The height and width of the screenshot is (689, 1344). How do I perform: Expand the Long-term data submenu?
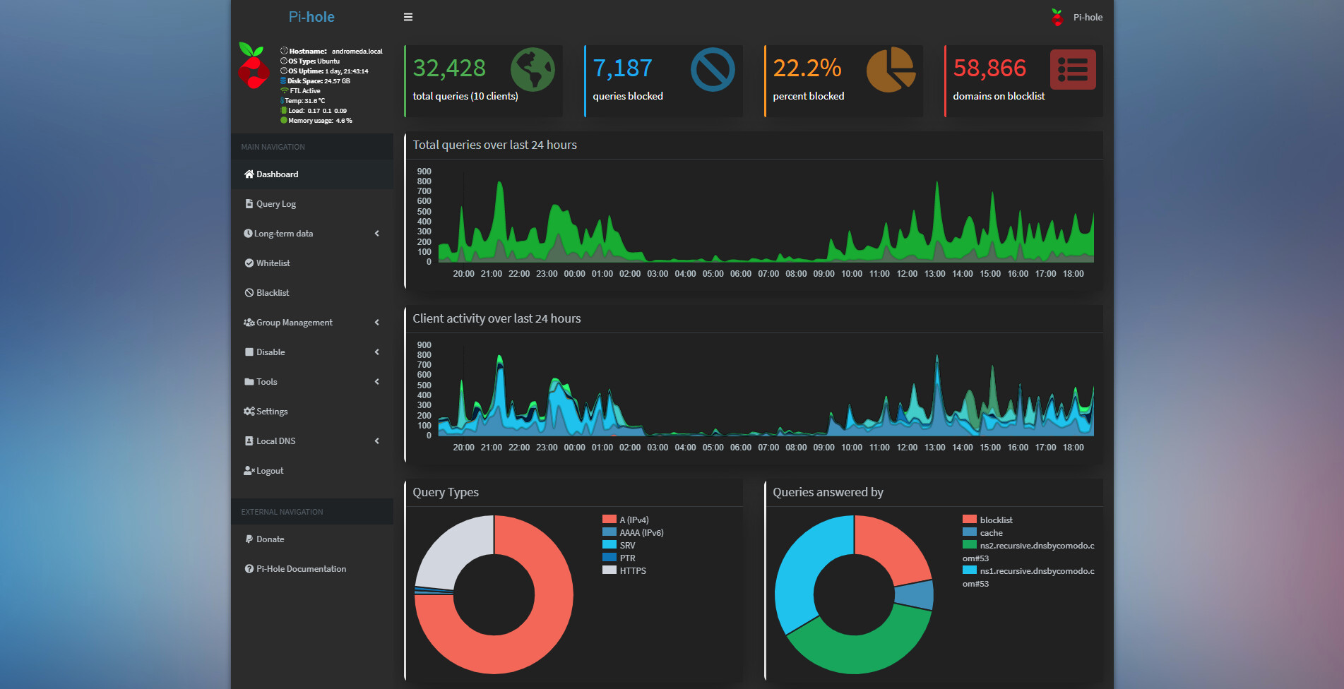pos(376,234)
